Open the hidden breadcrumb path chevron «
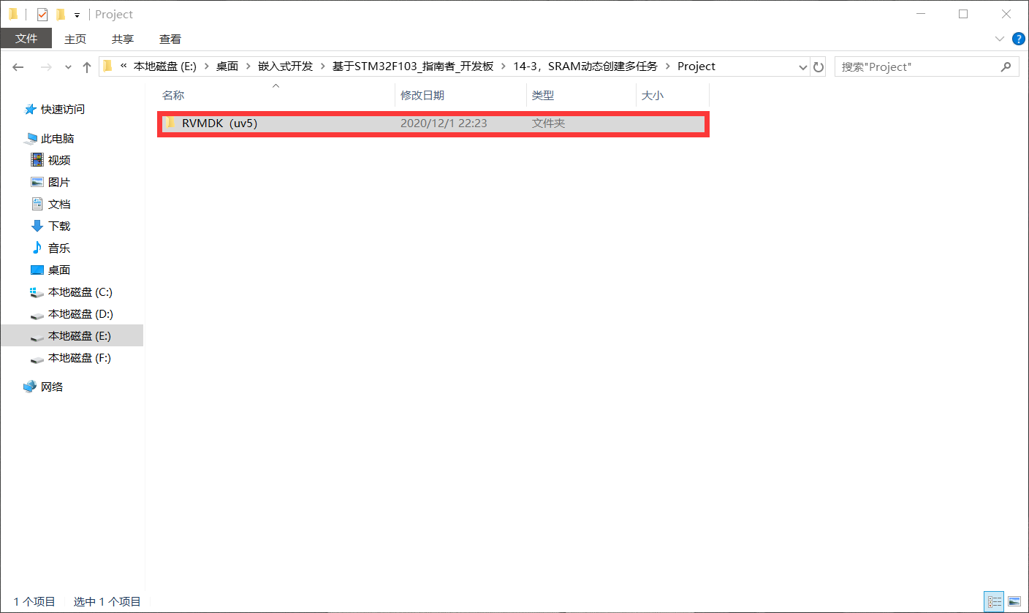 pos(124,66)
